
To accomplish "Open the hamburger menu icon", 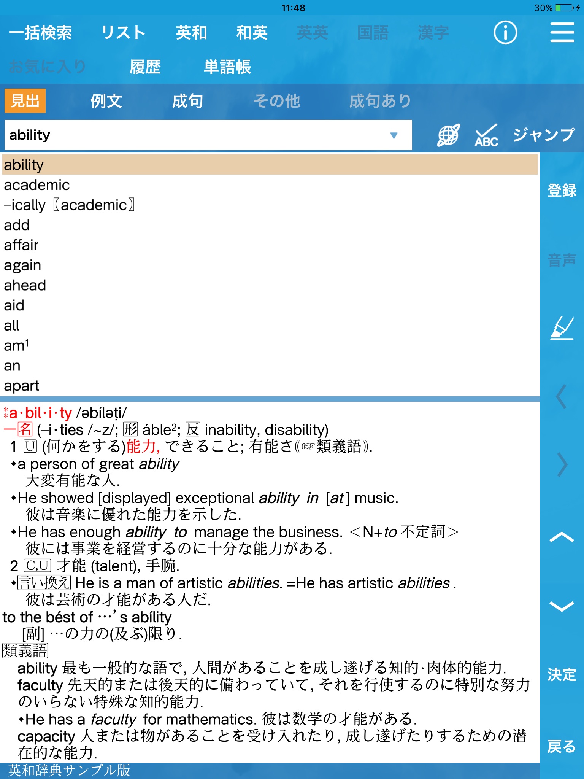I will point(562,32).
